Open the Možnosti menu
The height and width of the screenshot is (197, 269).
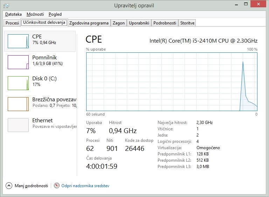pos(35,14)
